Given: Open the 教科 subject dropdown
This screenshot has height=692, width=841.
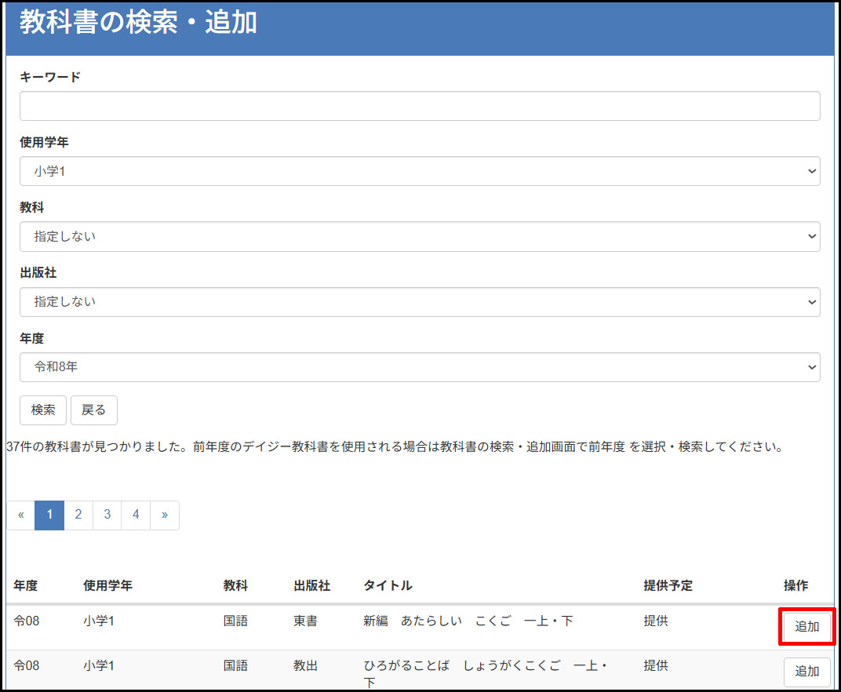Looking at the screenshot, I should point(420,235).
